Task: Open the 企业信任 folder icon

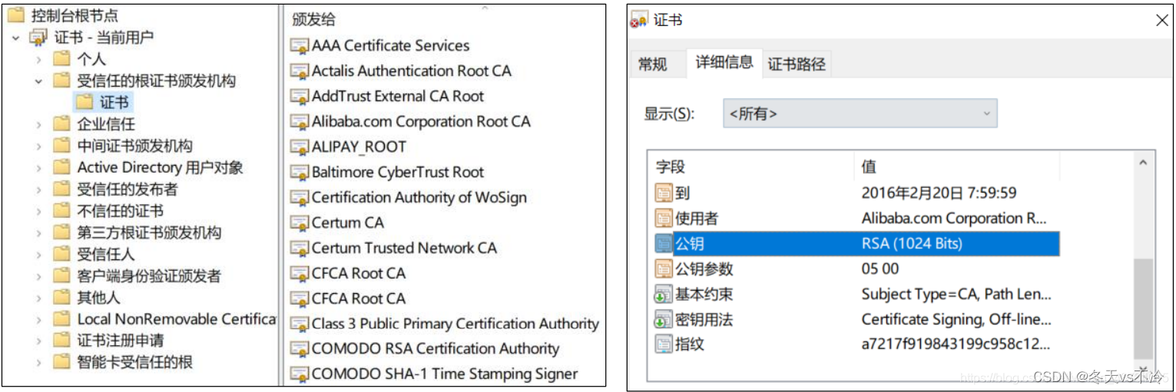Action: coord(62,124)
